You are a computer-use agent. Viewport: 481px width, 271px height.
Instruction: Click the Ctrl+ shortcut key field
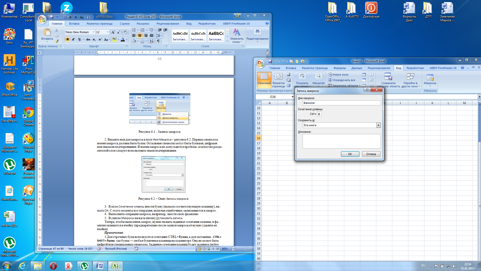click(x=319, y=114)
